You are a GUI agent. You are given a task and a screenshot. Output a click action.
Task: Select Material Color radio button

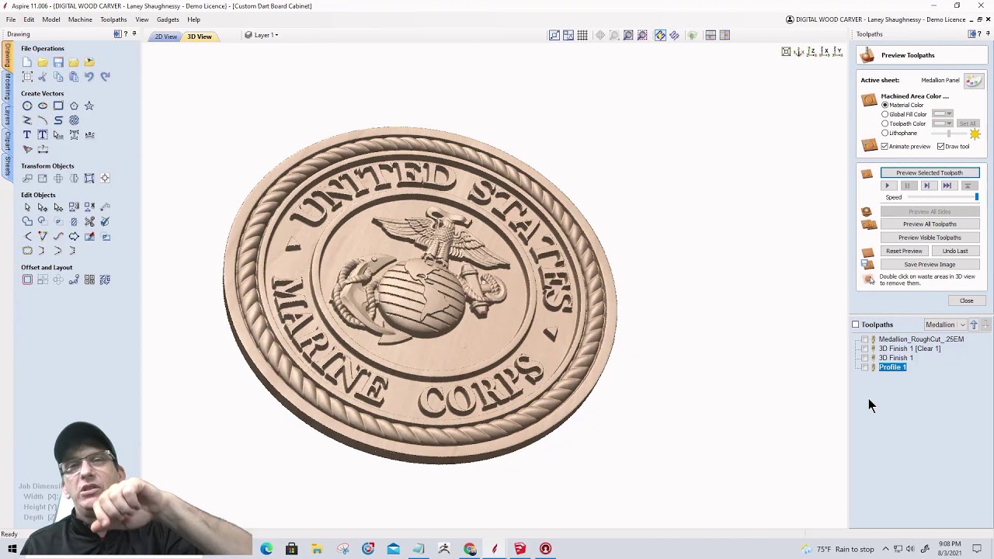click(885, 105)
